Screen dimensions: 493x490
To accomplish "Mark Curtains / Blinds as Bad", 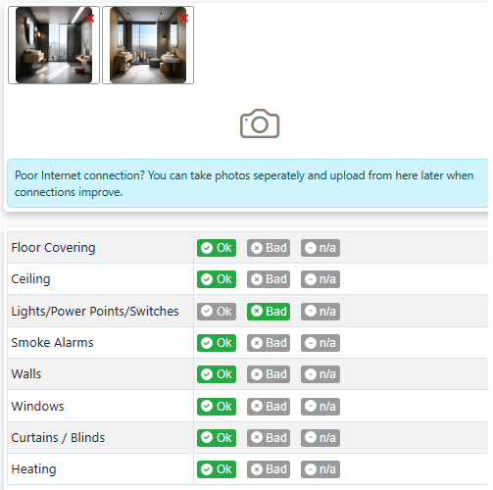I will click(269, 438).
